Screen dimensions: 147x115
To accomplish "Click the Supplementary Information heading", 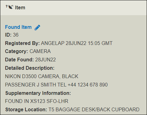I will pos(38,93).
